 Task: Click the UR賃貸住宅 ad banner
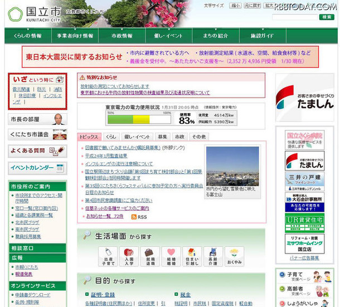[x=305, y=223]
